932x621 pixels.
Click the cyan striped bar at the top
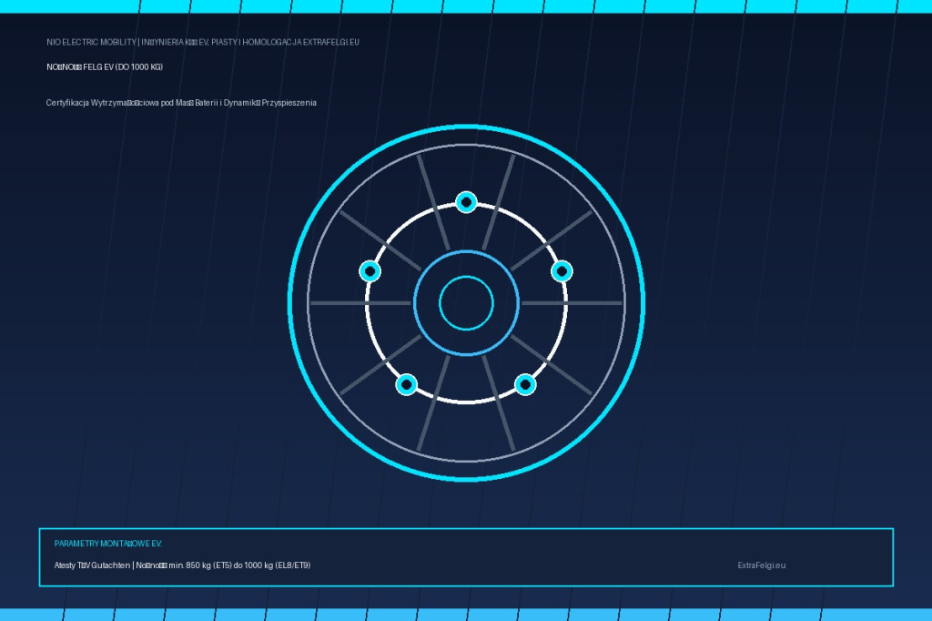(466, 6)
